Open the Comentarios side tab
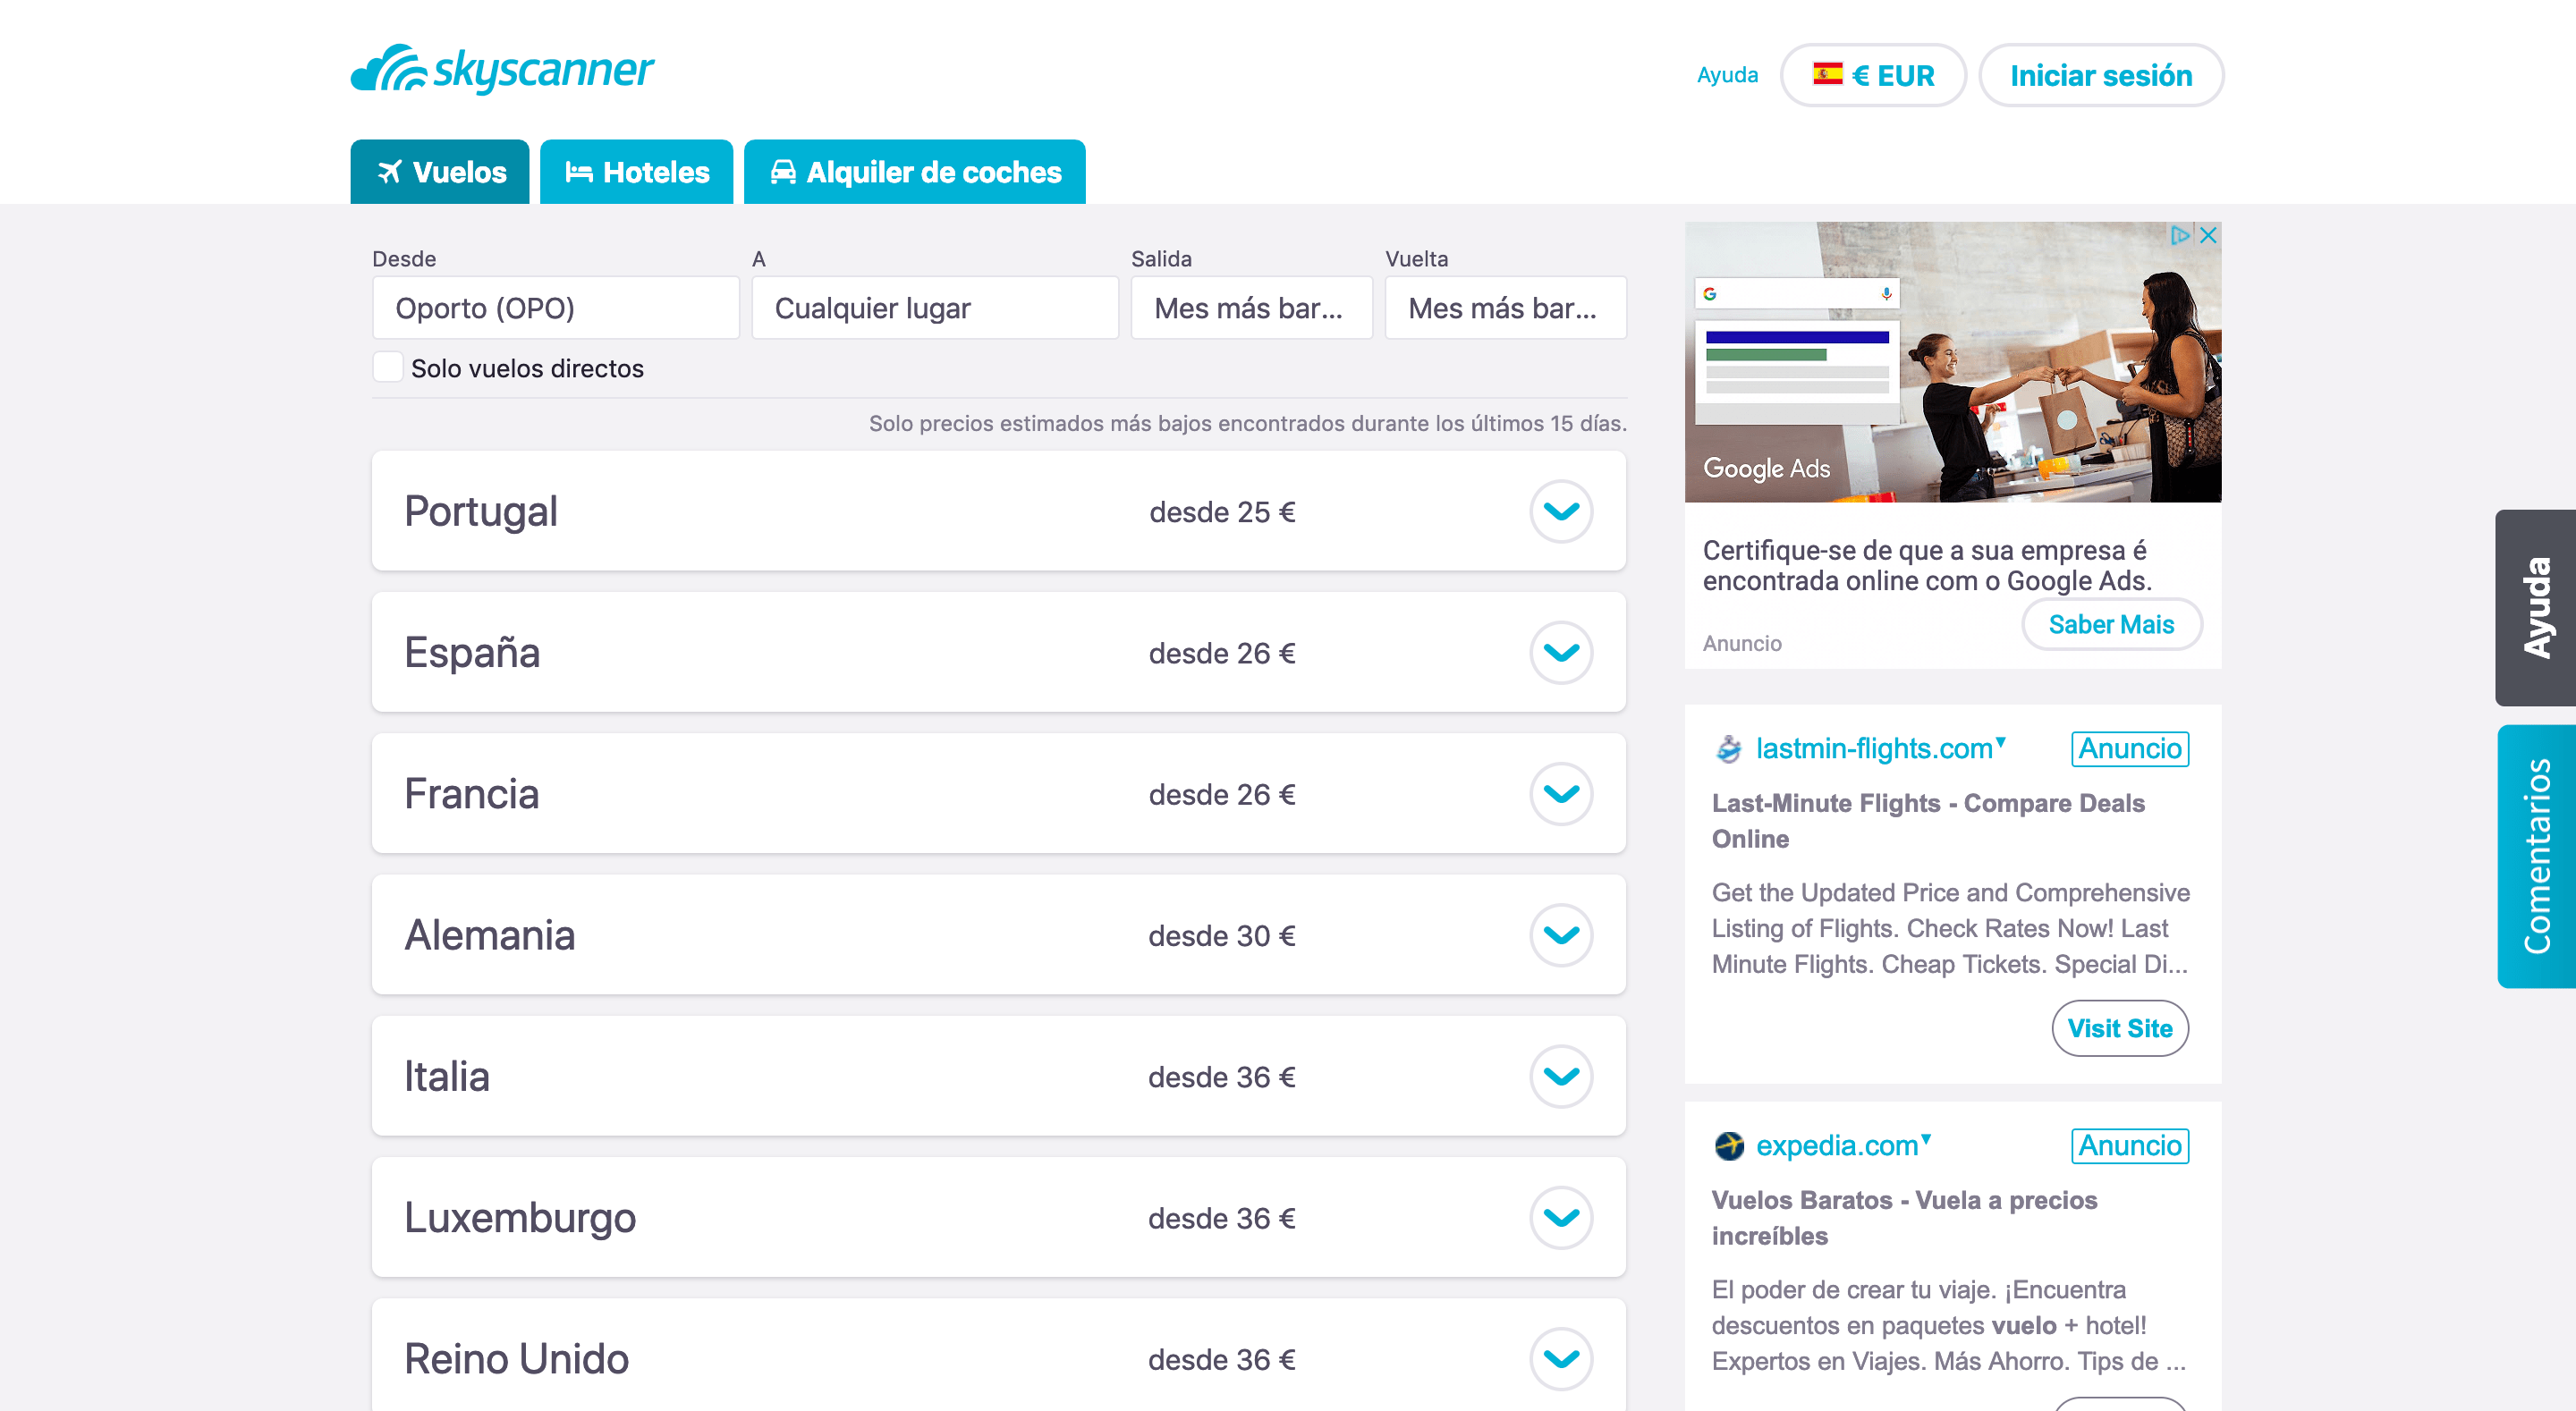Screen dimensions: 2576x1411 click(2536, 856)
